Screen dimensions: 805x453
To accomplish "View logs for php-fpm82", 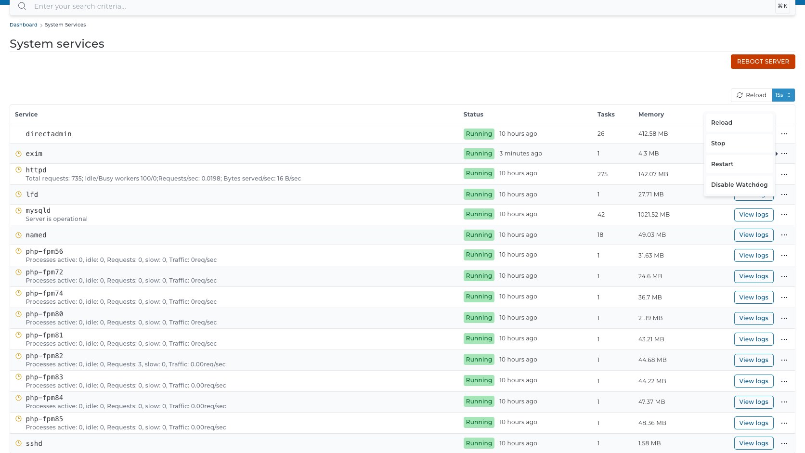I will click(x=753, y=360).
